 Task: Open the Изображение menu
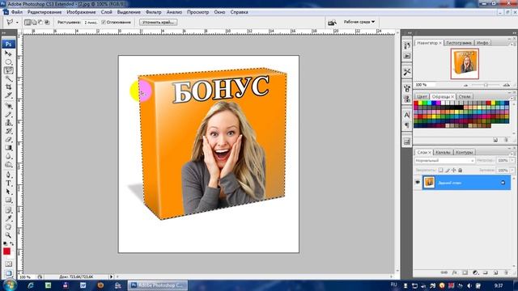(x=81, y=12)
